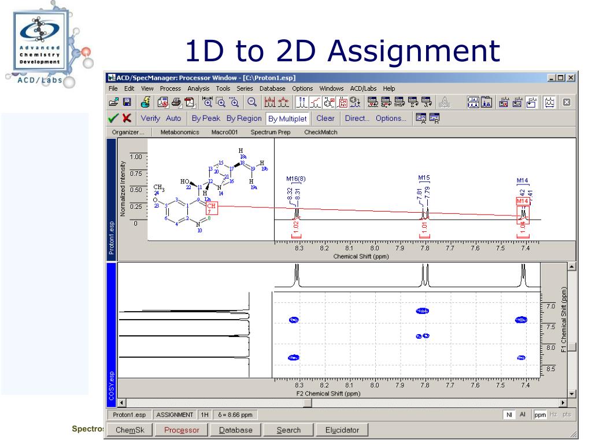Open the Tools menu
This screenshot has height=444, width=592.
click(x=223, y=88)
